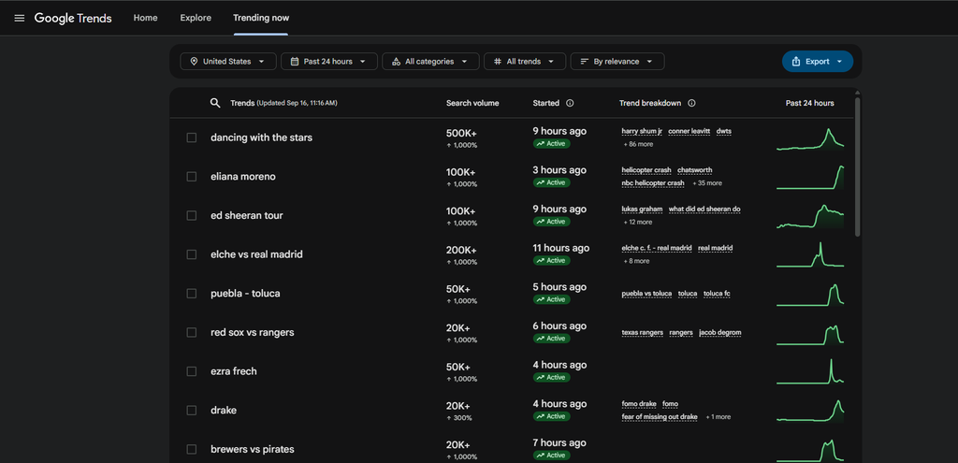This screenshot has width=958, height=463.
Task: Click the Google Trends logo
Action: click(x=73, y=19)
